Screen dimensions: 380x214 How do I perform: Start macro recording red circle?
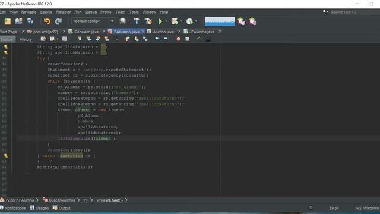178,39
